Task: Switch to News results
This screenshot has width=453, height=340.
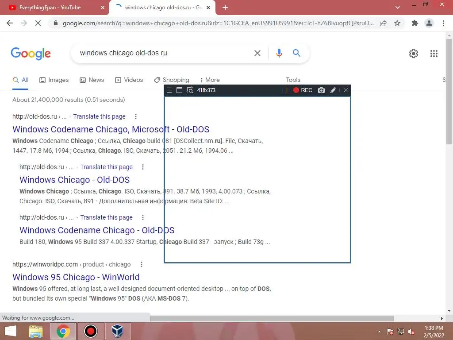Action: tap(92, 80)
